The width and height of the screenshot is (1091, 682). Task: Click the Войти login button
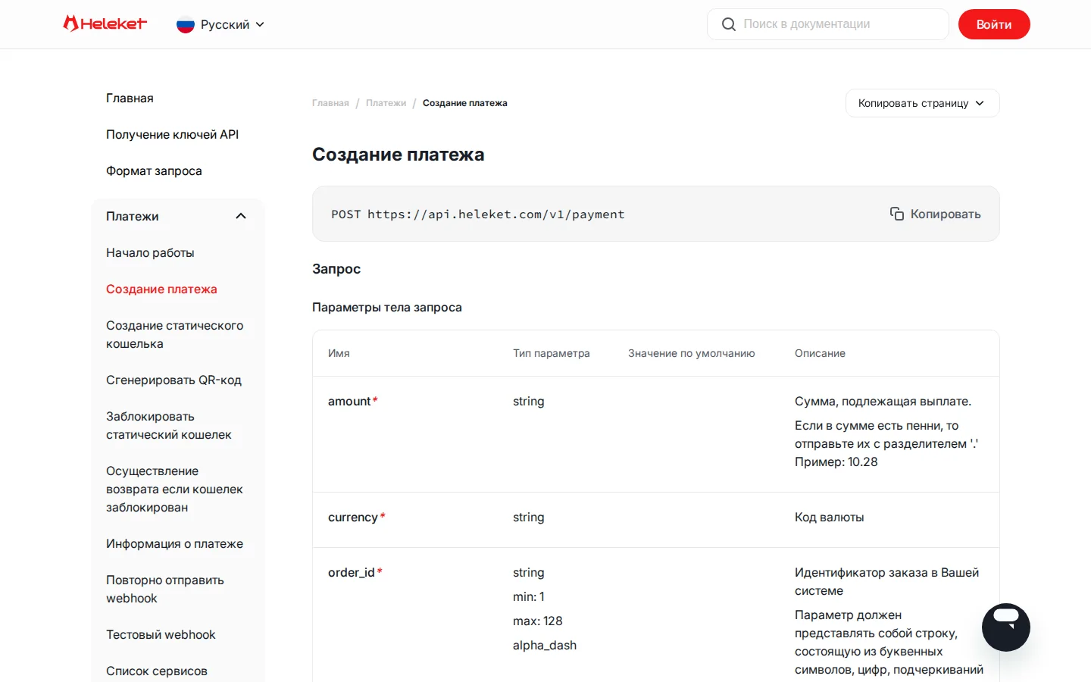coord(994,24)
